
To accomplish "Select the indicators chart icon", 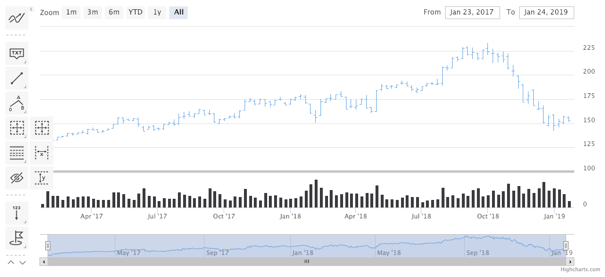I will coord(17,17).
